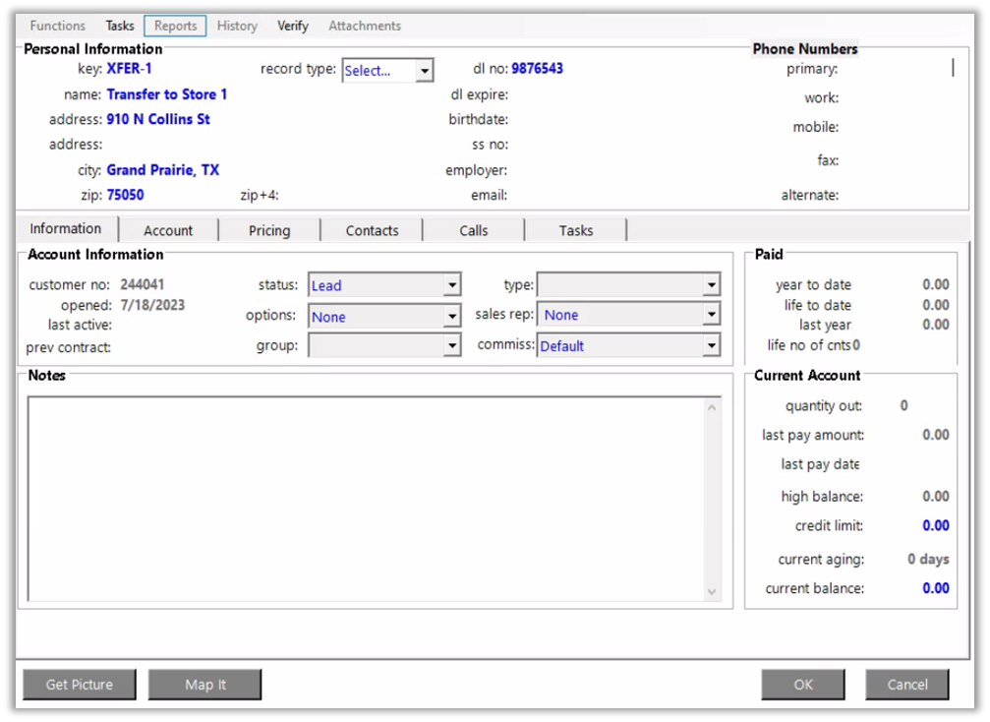Open the Functions menu

(57, 26)
